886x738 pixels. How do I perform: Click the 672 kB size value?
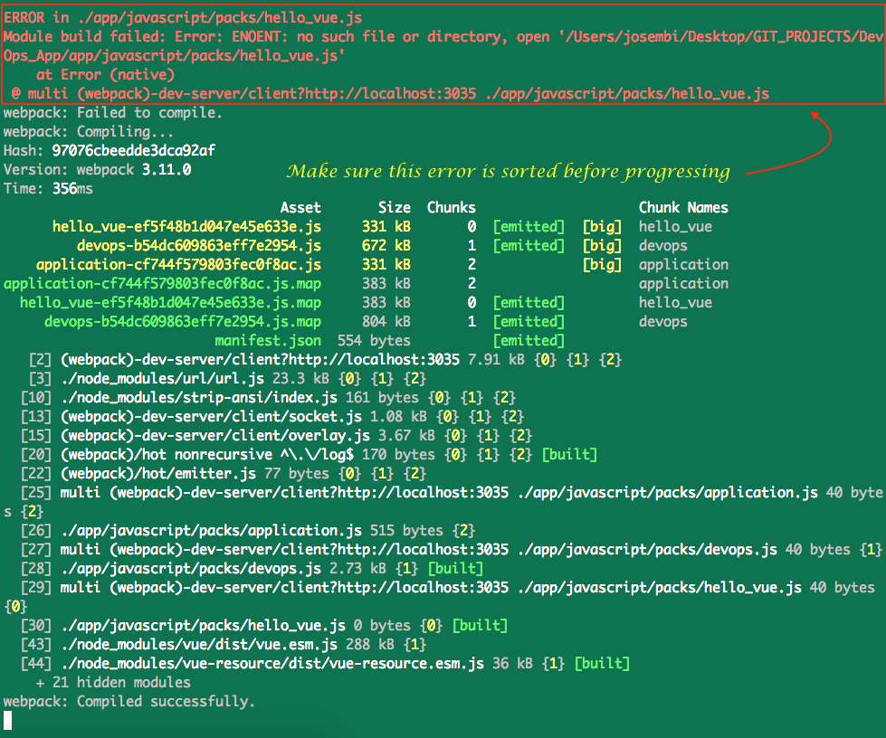click(386, 246)
